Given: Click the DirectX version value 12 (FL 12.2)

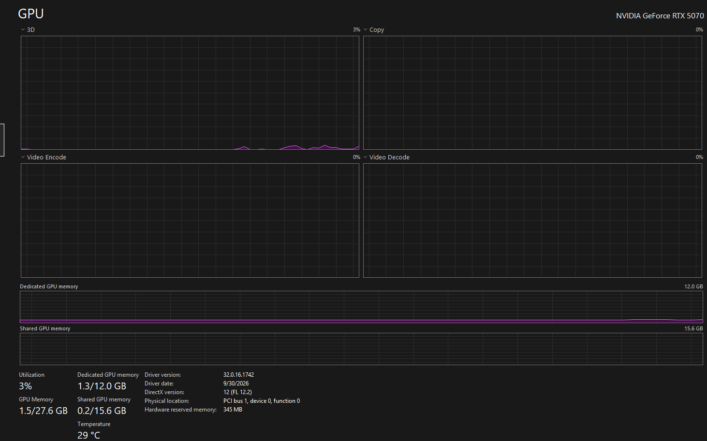Looking at the screenshot, I should [x=237, y=392].
